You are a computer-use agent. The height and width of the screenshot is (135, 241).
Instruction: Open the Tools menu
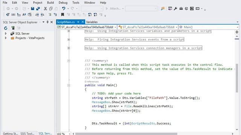(76, 3)
